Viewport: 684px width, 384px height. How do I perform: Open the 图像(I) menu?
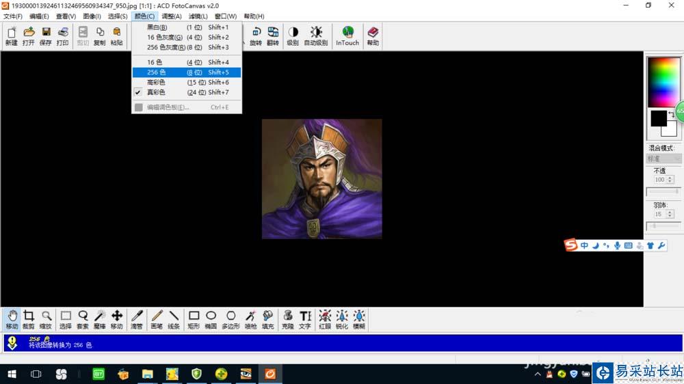pyautogui.click(x=92, y=16)
